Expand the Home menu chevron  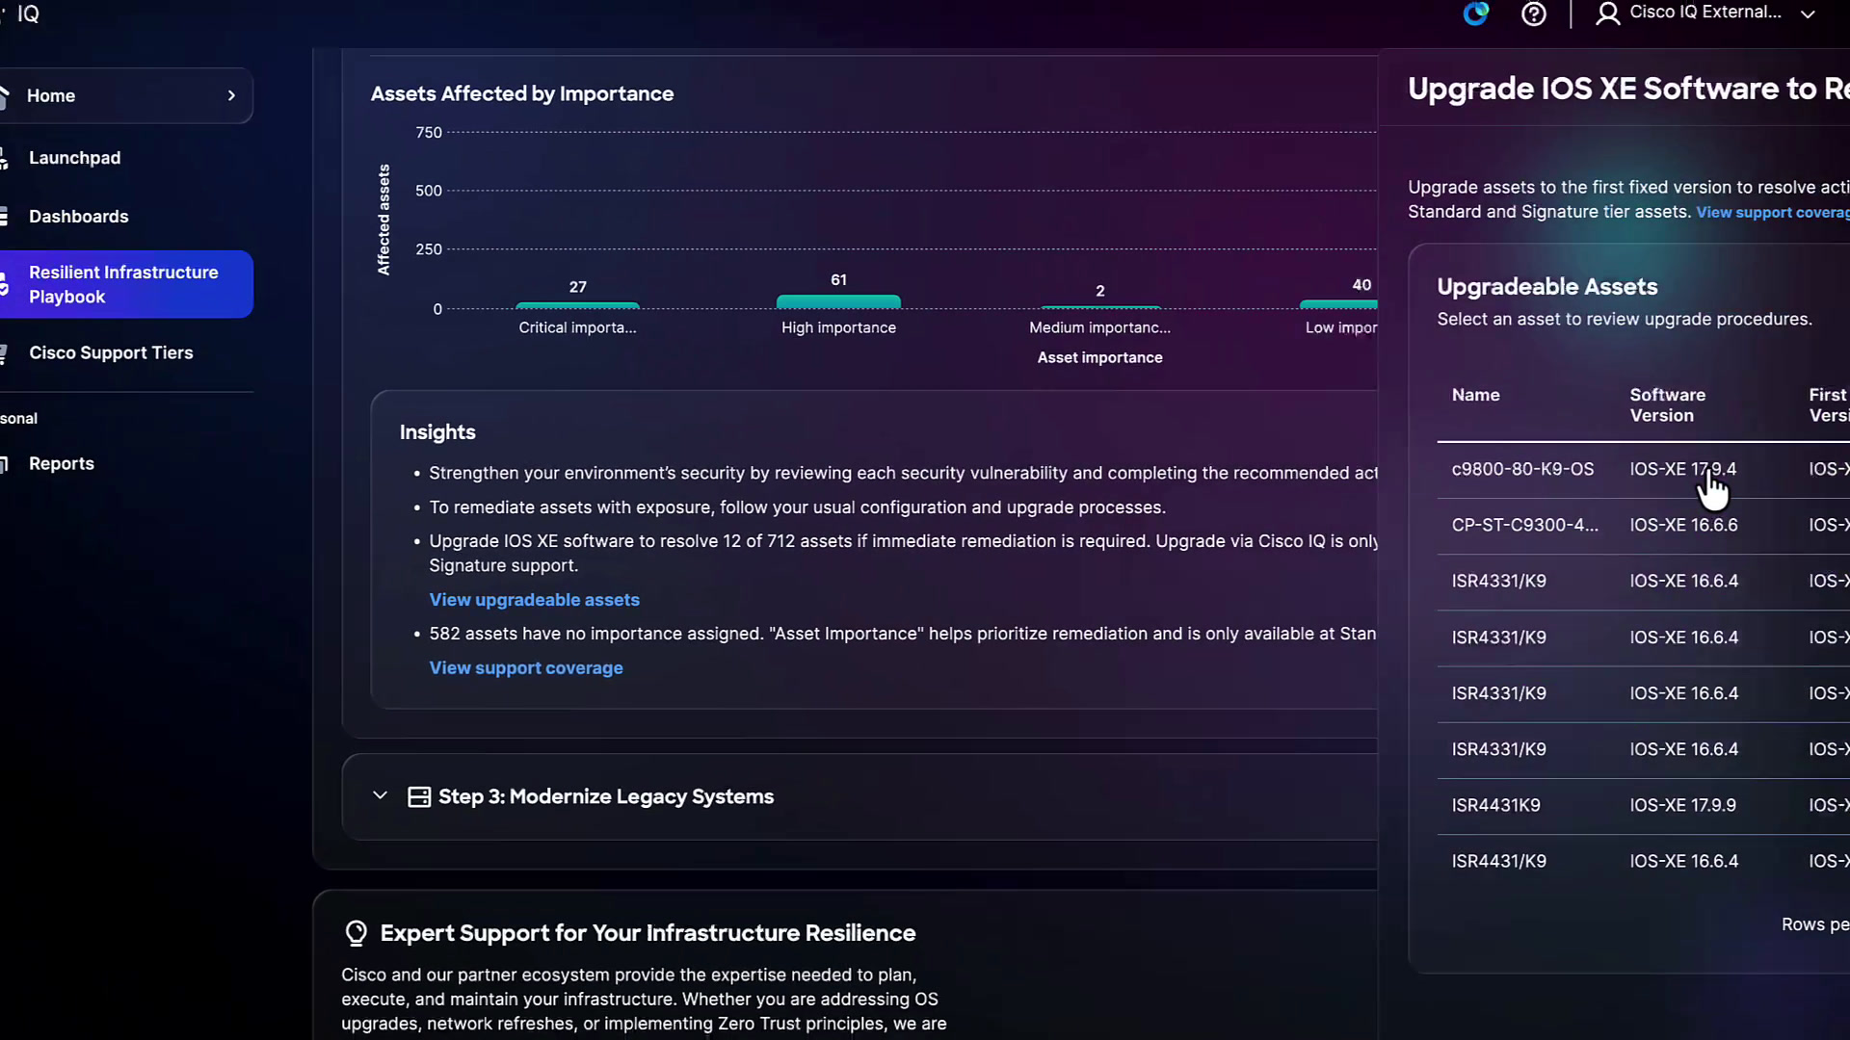coord(231,95)
